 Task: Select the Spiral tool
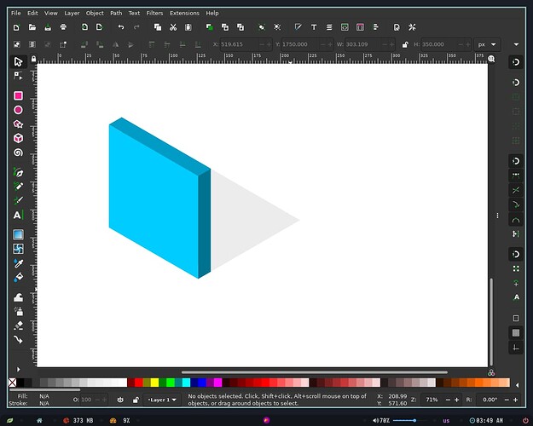click(x=19, y=153)
